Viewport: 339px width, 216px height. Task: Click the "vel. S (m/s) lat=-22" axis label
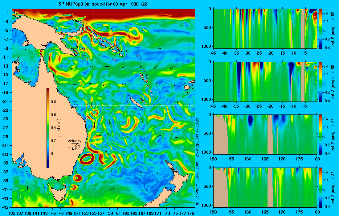coord(333,188)
